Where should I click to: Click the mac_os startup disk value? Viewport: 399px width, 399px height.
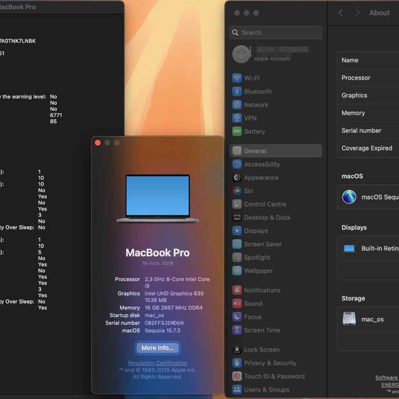154,315
